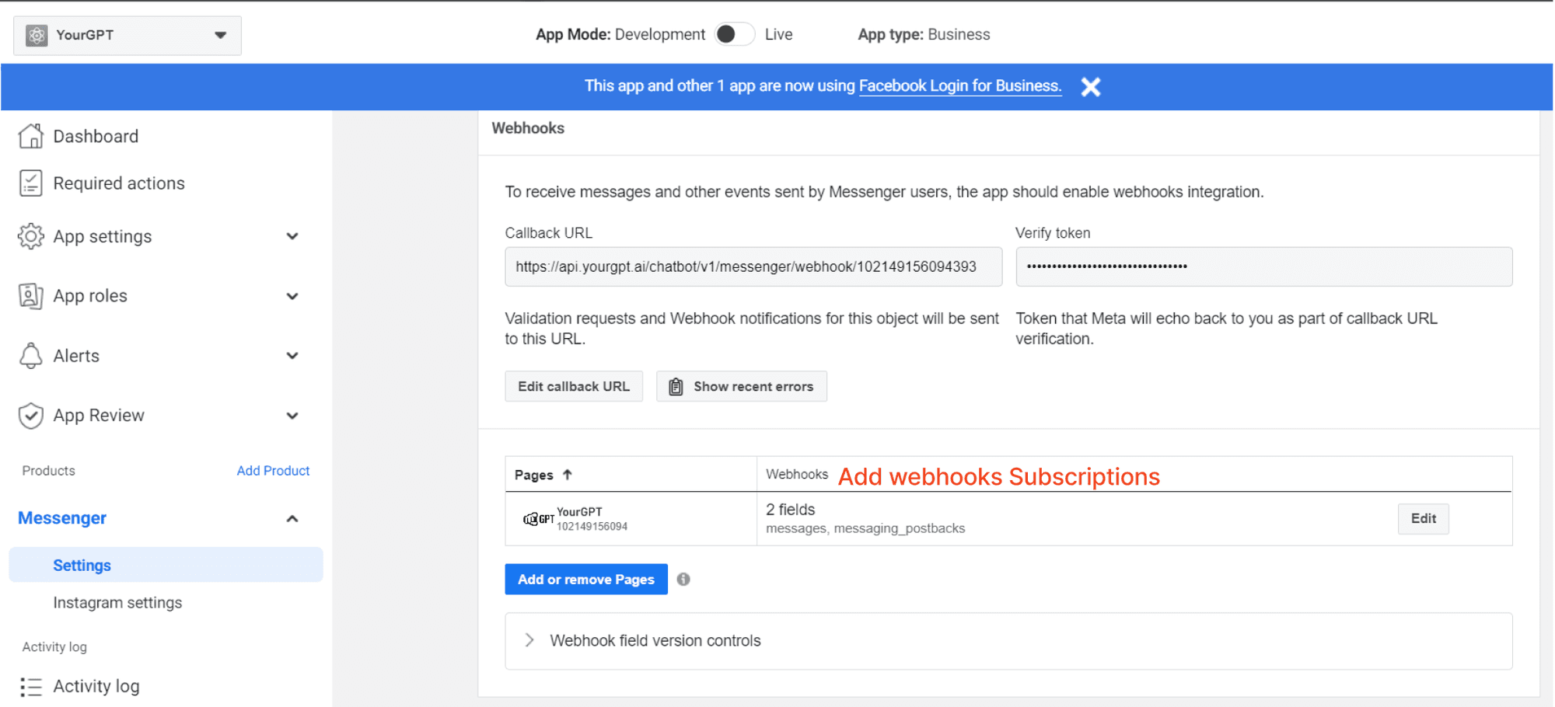The height and width of the screenshot is (707, 1555).
Task: Click the info icon beside Add or remove Pages
Action: point(683,579)
